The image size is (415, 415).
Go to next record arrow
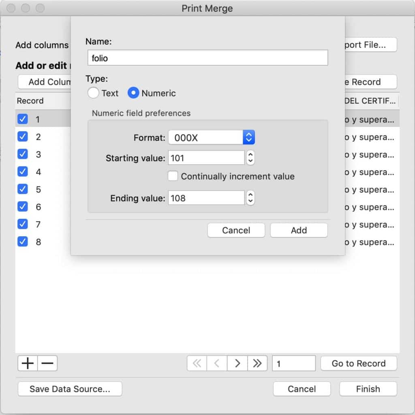pyautogui.click(x=237, y=364)
